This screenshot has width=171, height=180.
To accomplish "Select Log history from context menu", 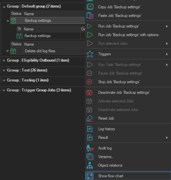I will tap(106, 129).
